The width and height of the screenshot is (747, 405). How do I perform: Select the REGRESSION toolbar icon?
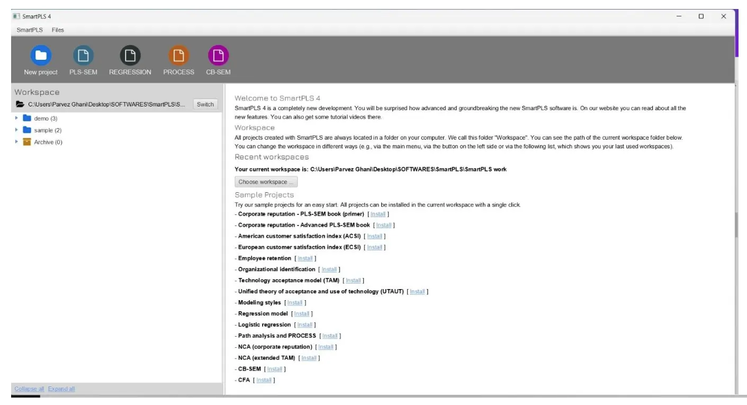[130, 56]
